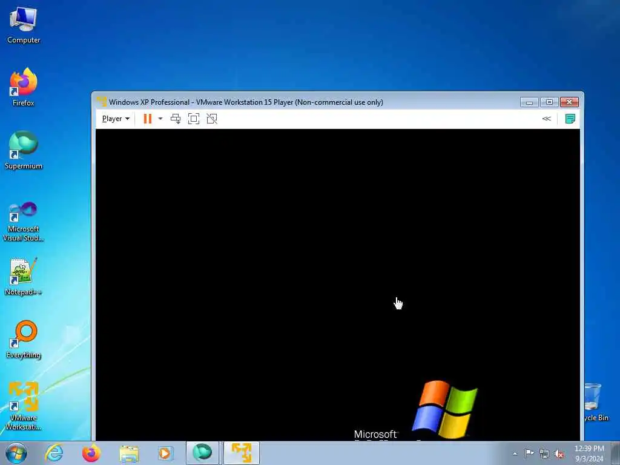Expand the power options arrow beside pause
The width and height of the screenshot is (620, 465).
coord(160,119)
